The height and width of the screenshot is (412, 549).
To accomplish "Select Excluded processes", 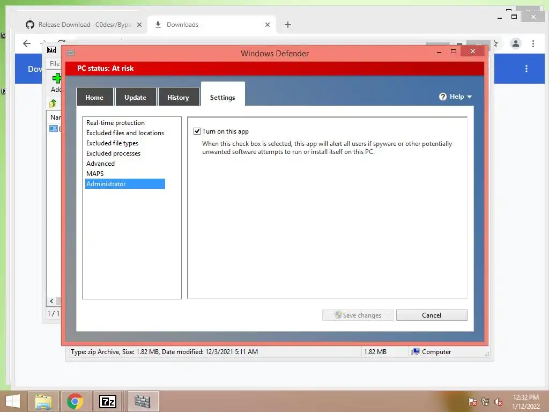I will tap(113, 153).
